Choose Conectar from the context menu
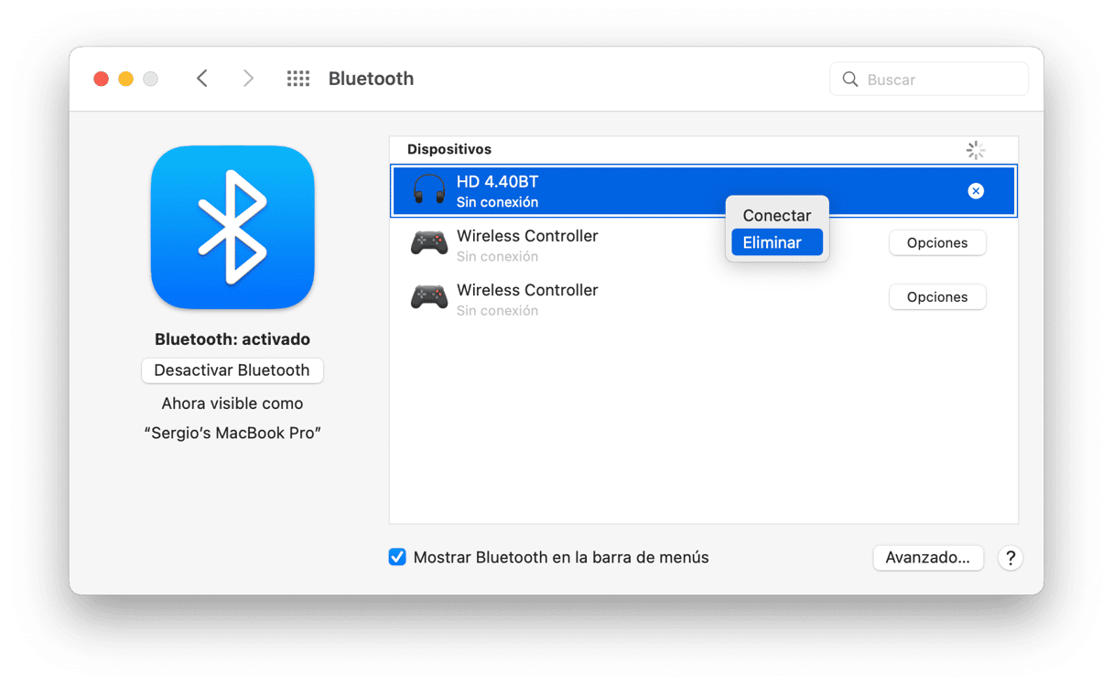The height and width of the screenshot is (686, 1113). [x=776, y=216]
